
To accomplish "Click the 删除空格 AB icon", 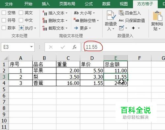I will tap(76, 20).
